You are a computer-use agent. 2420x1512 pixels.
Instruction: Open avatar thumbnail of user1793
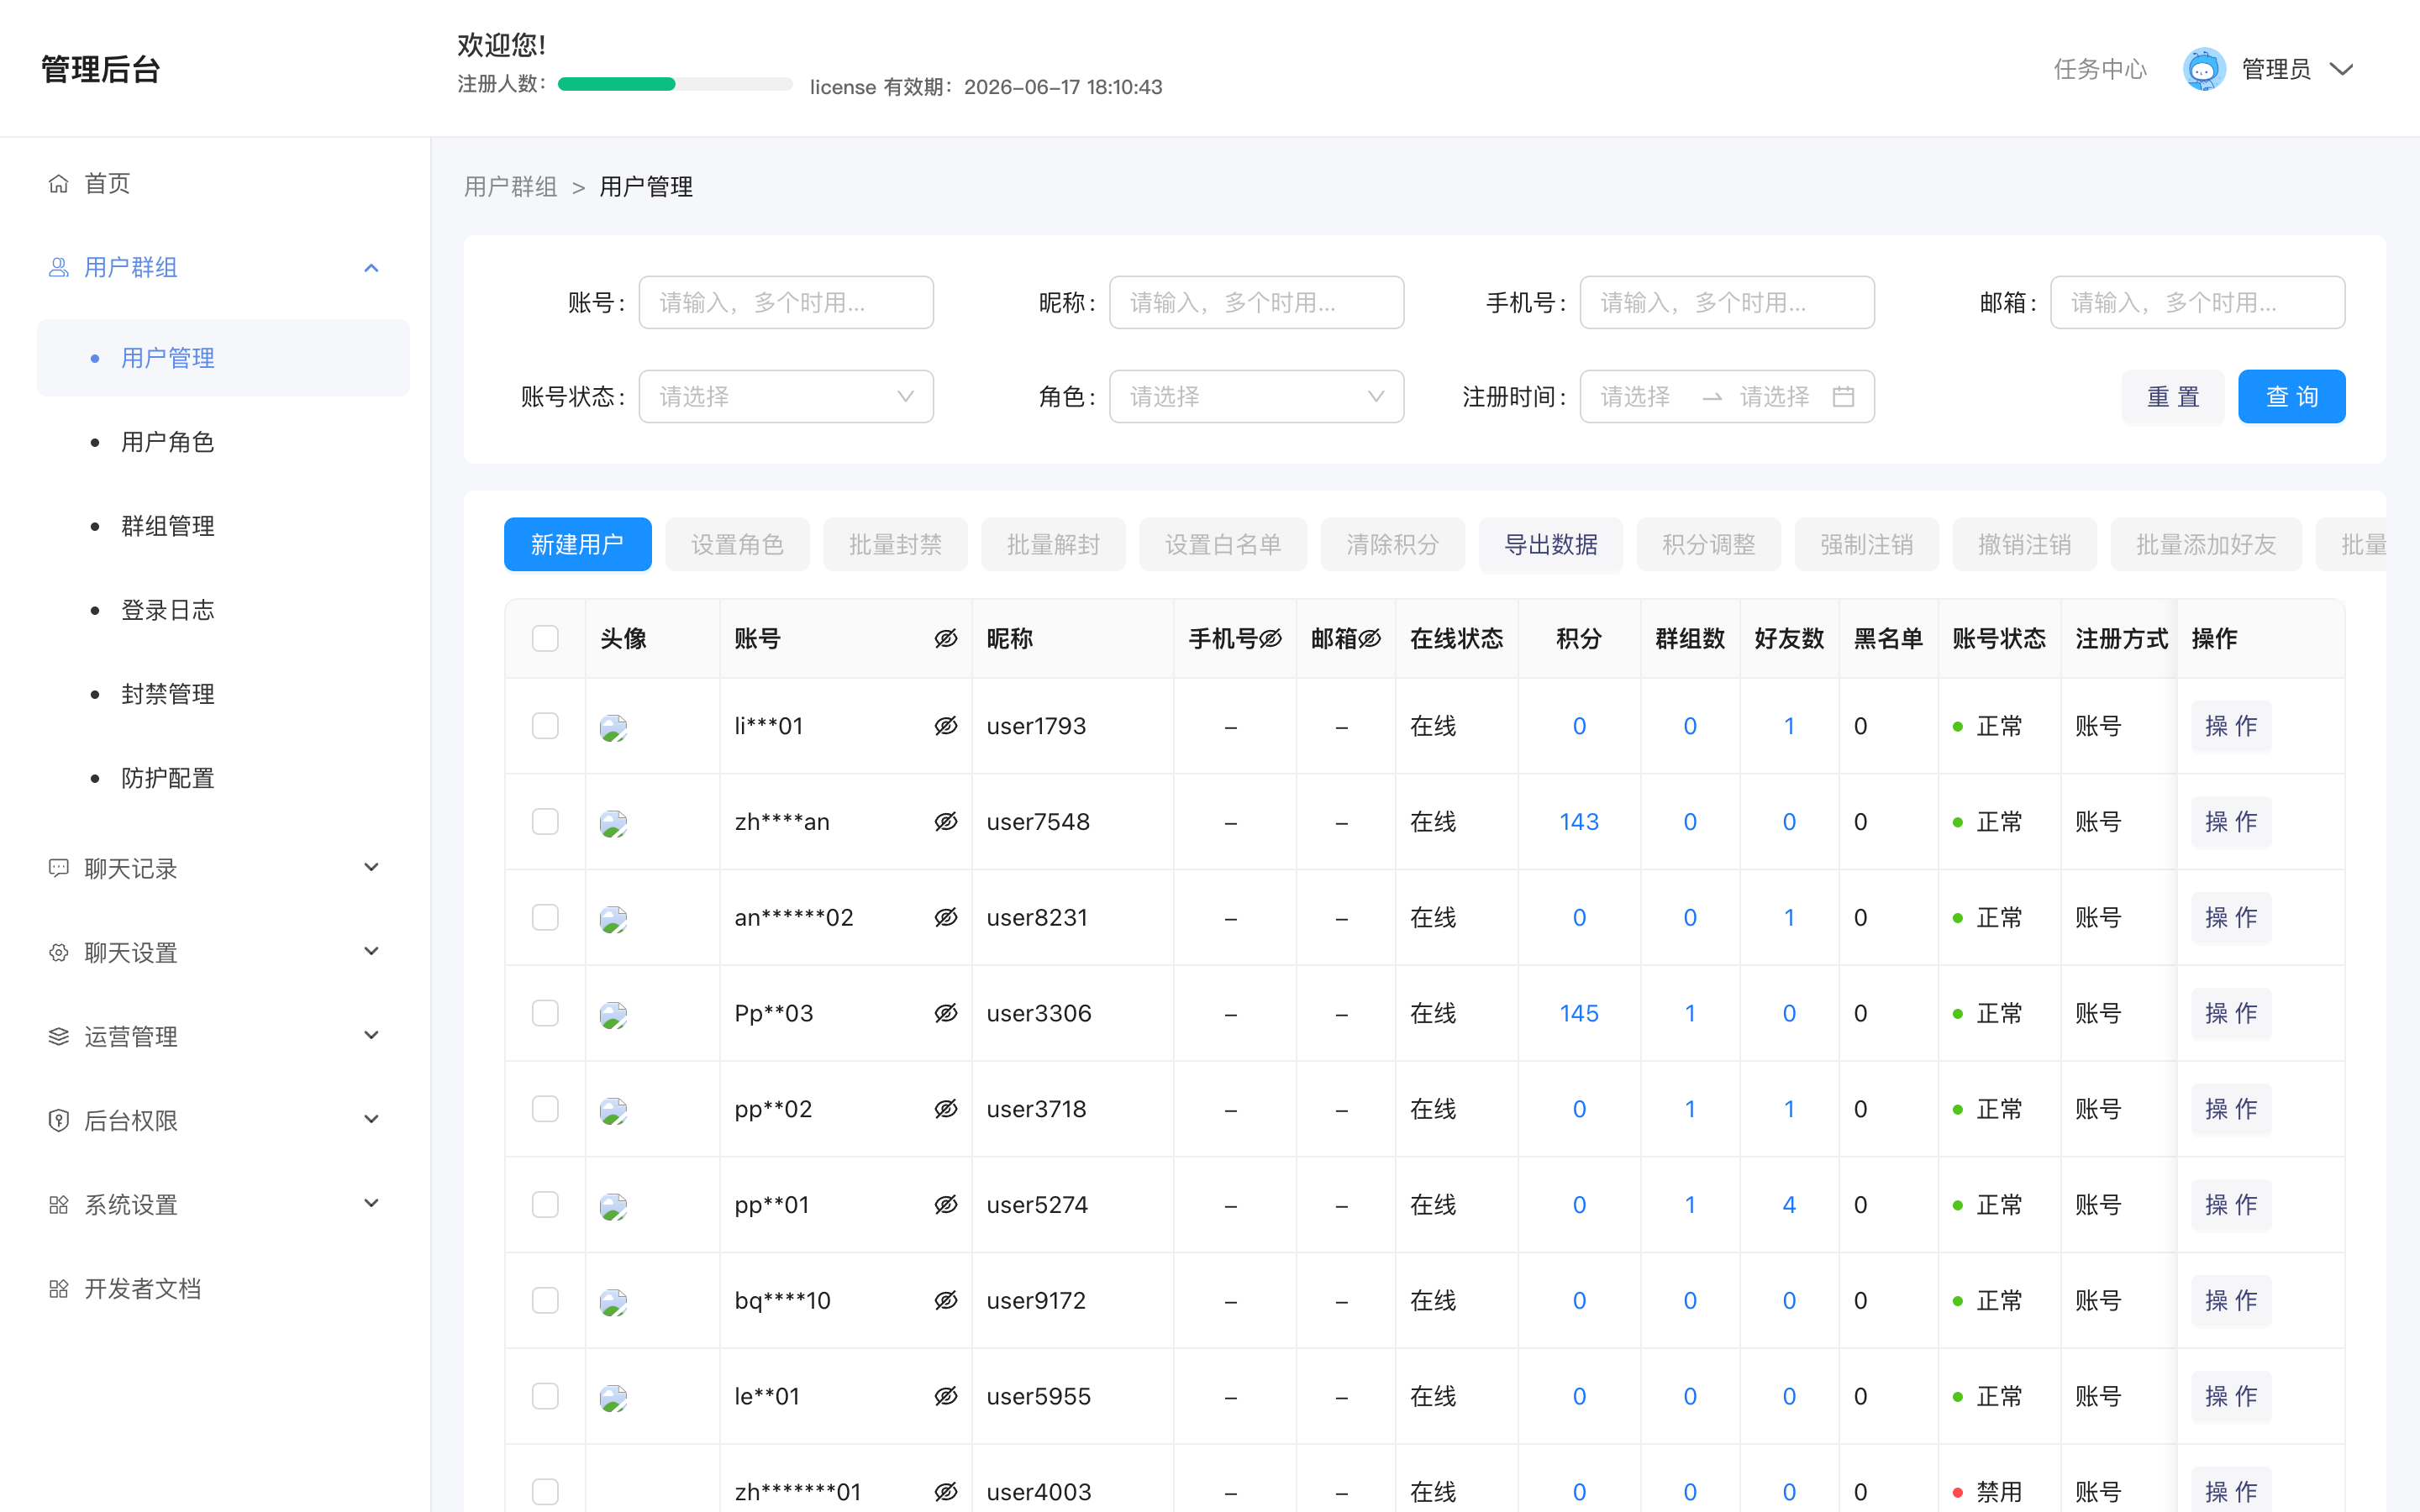613,727
